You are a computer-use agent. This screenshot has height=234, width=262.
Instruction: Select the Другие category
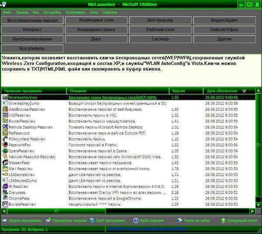point(224,39)
